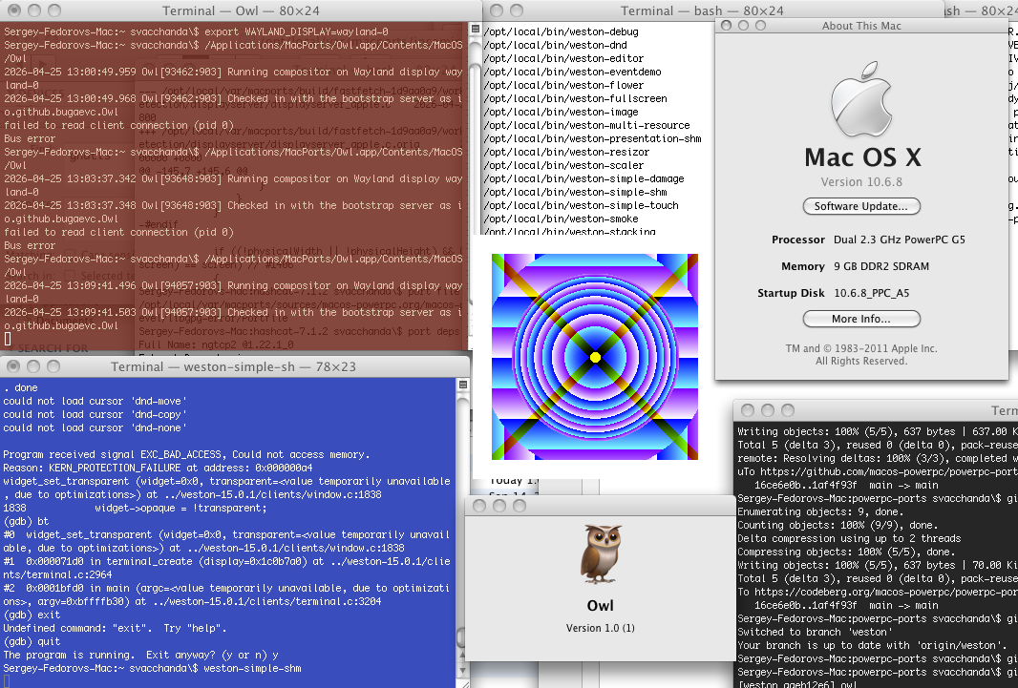
Task: Click the "(gdb) bt" line
Action: click(x=26, y=521)
